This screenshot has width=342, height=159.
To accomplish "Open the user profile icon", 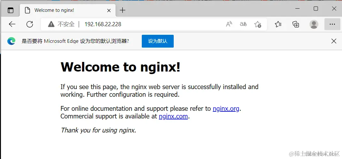I will tap(314, 24).
